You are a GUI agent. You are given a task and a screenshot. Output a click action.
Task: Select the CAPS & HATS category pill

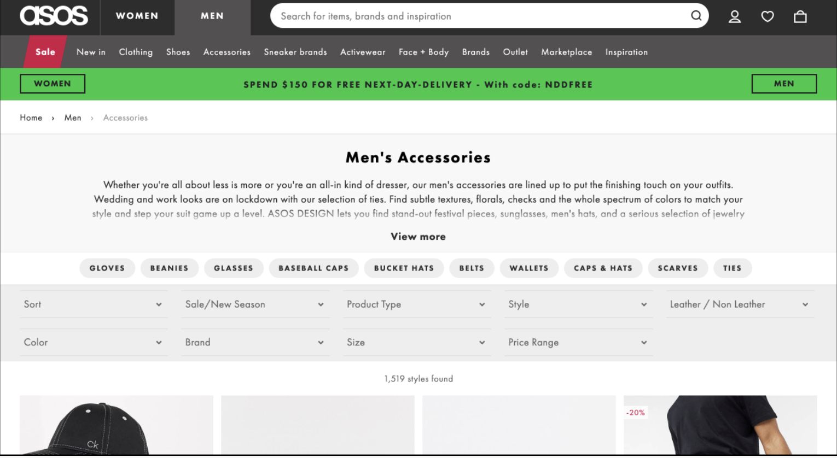(x=603, y=268)
